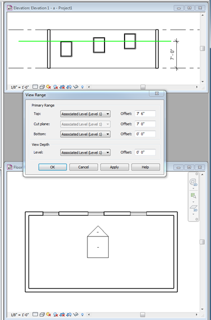Click the Cut plane Offset field
The image size is (211, 320).
(x=145, y=124)
